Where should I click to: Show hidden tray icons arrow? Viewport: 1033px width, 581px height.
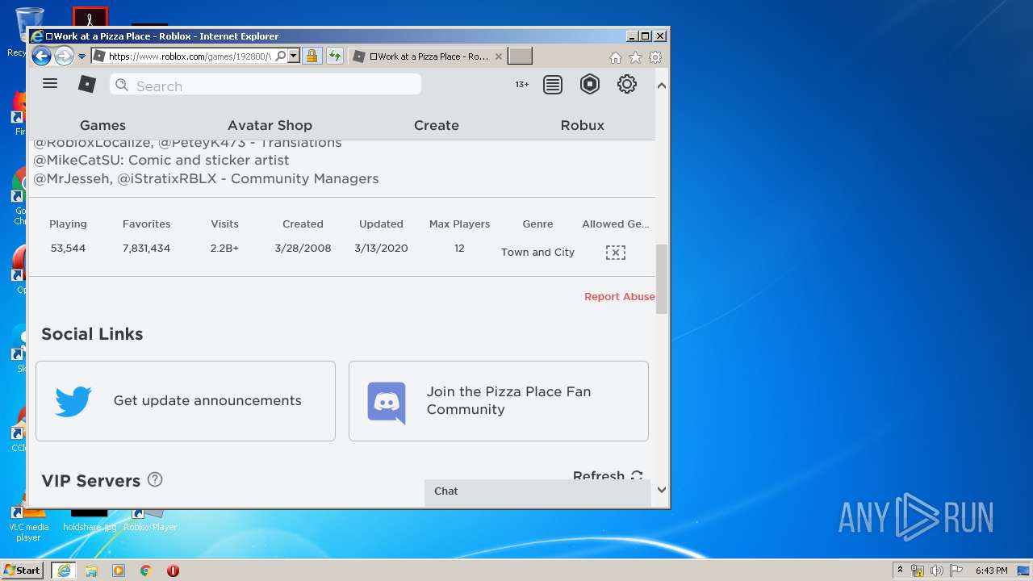tap(900, 570)
